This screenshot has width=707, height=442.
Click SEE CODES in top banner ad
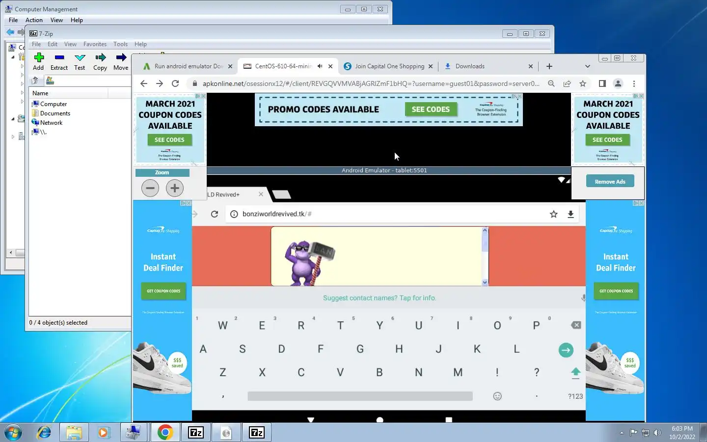click(x=431, y=110)
